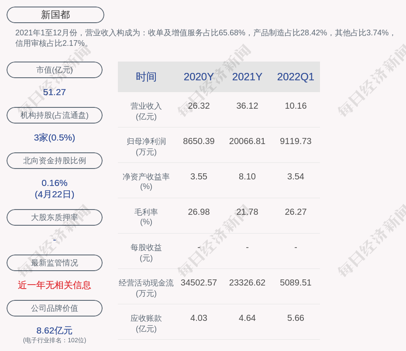This screenshot has height=351, width=406.
Task: Select the 2022Q1 revenue value 10.16
Action: (296, 106)
